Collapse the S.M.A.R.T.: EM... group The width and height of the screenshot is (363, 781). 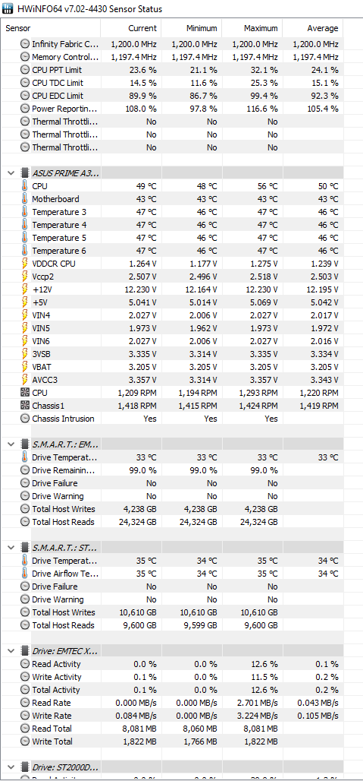pos(11,444)
